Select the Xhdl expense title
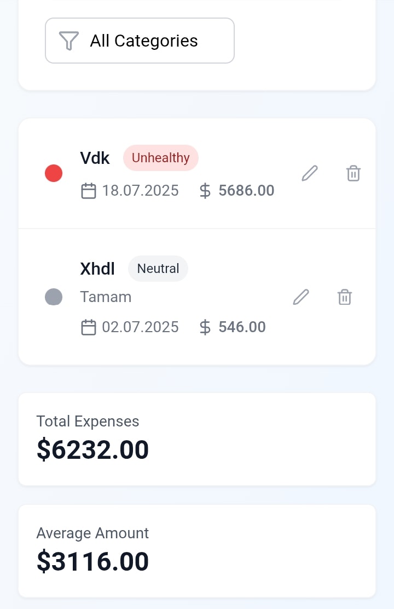This screenshot has width=394, height=609. point(97,269)
